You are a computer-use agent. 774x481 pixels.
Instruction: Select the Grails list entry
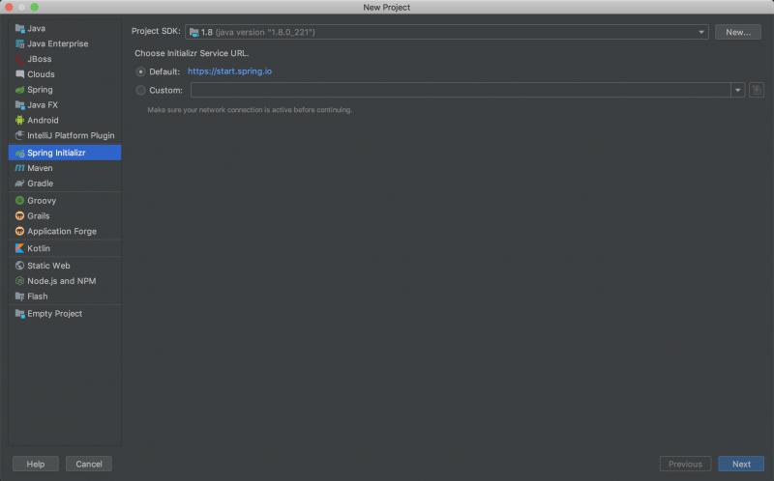tap(65, 215)
